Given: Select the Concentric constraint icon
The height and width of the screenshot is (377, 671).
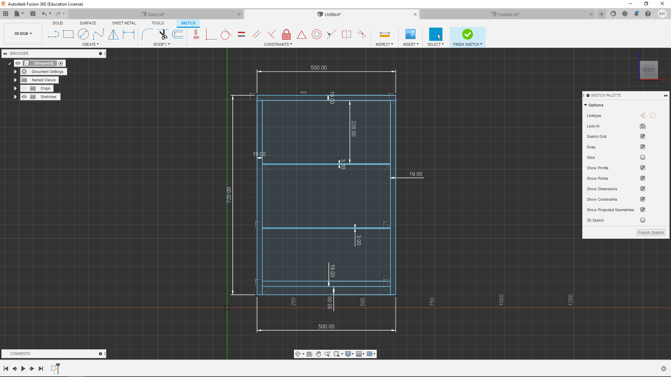Looking at the screenshot, I should 316,34.
